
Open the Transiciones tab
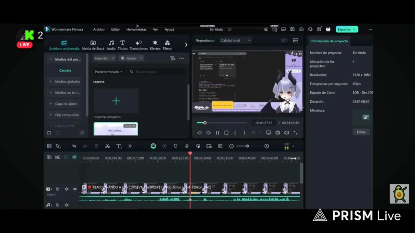click(139, 45)
